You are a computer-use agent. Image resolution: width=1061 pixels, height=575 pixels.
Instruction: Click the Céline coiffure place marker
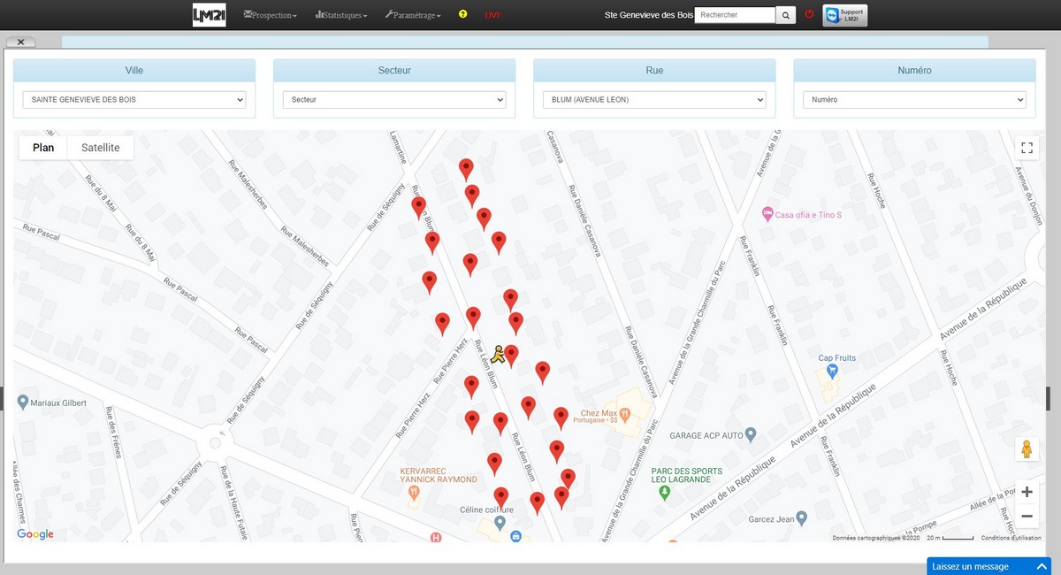pos(500,523)
